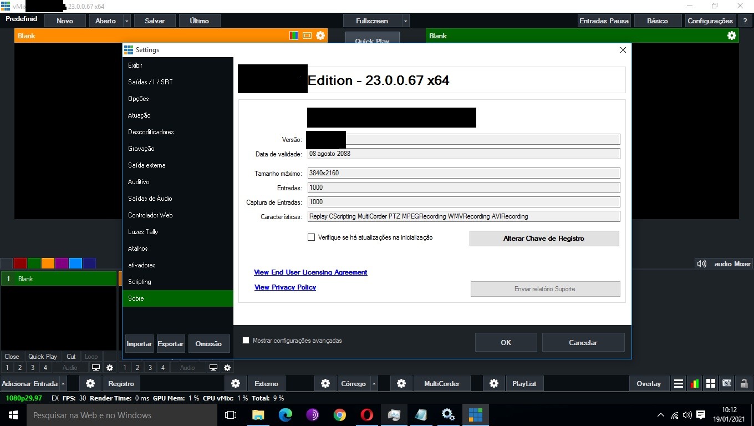Expand the Aberto dropdown arrow

click(x=127, y=21)
